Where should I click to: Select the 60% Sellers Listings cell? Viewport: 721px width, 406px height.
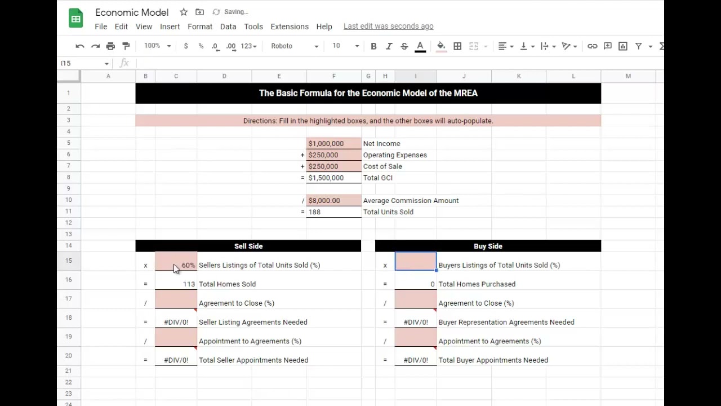tap(176, 261)
